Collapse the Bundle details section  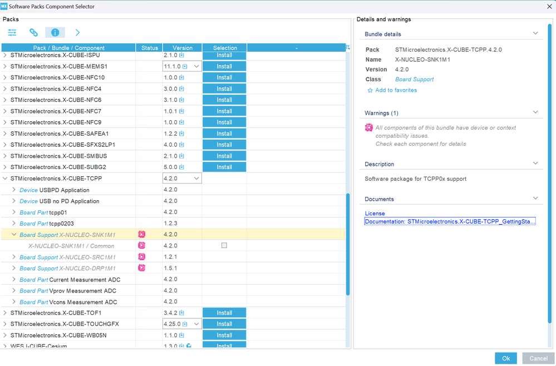pyautogui.click(x=535, y=33)
